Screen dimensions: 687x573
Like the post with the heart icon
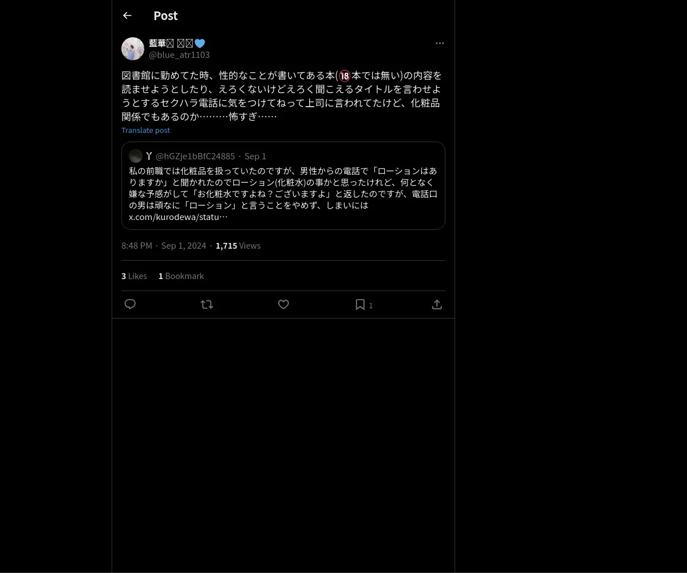[x=283, y=304]
